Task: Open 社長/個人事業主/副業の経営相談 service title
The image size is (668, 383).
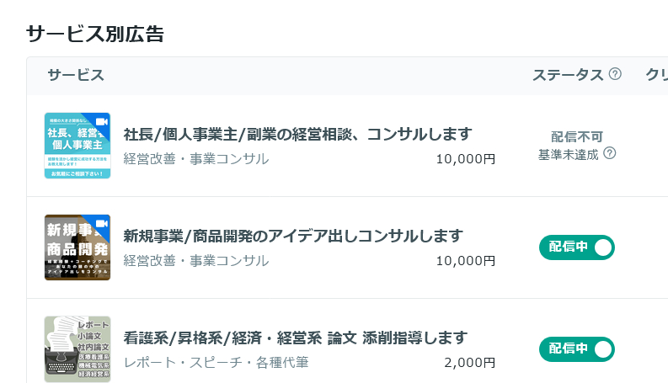Action: (x=297, y=135)
